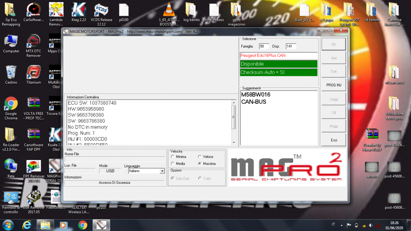Launch Google Chrome desktop shortcut
The height and width of the screenshot is (231, 411).
click(x=11, y=109)
